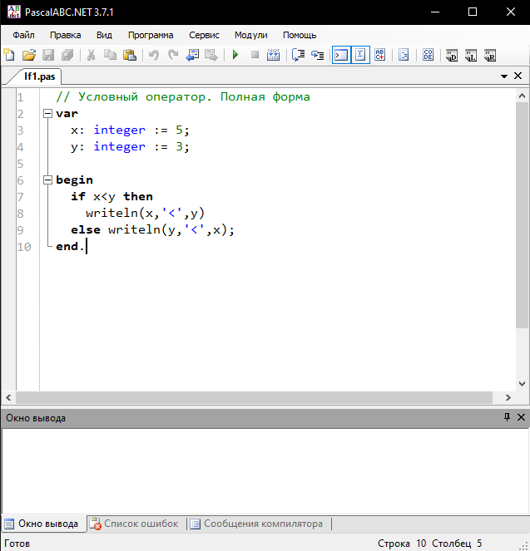Copy selection toolbar icon
Screen dimensions: 530x551
point(110,55)
